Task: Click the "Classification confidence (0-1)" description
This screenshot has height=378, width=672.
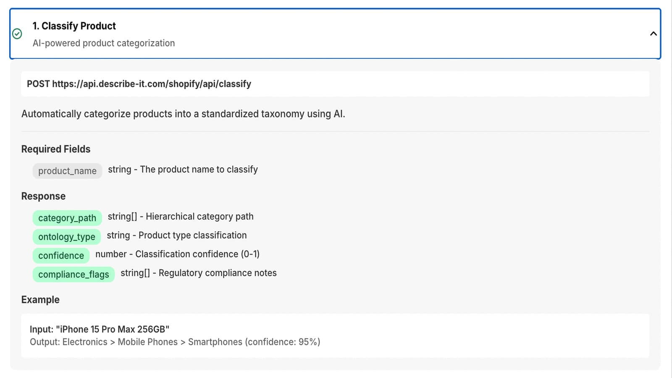Action: (x=197, y=254)
